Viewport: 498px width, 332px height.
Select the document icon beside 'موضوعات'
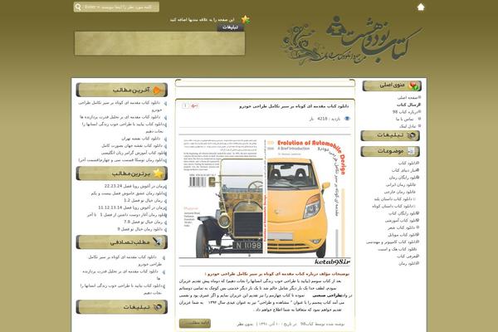[411, 151]
